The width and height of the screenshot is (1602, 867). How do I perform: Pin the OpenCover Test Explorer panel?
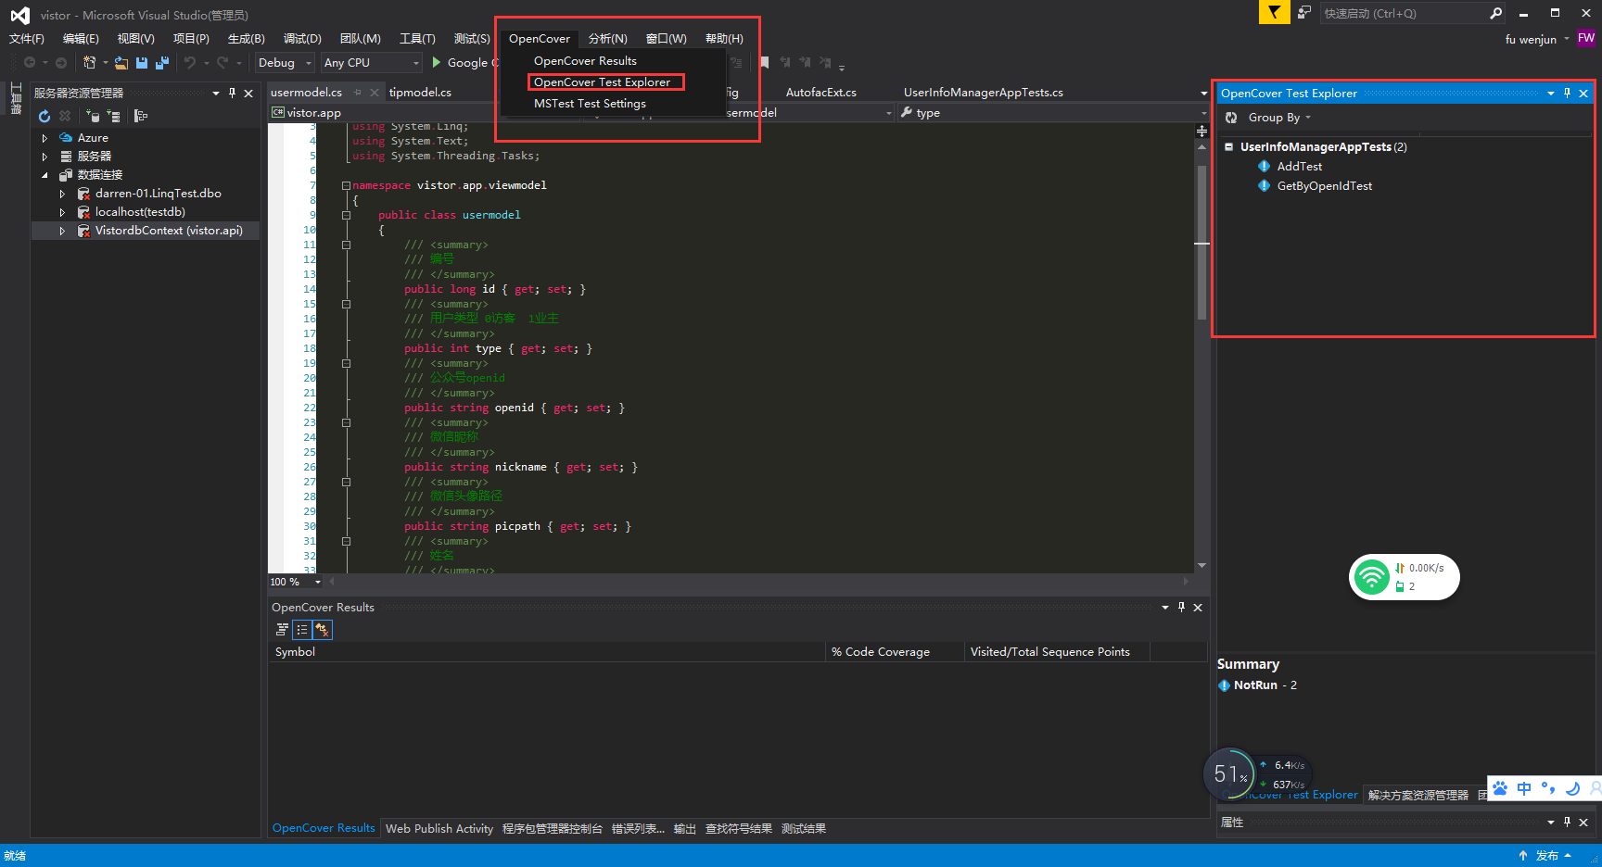coord(1567,94)
